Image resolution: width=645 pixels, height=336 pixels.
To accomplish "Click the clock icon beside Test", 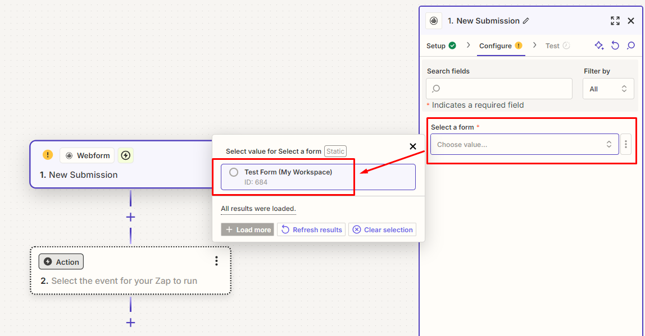I will point(566,45).
